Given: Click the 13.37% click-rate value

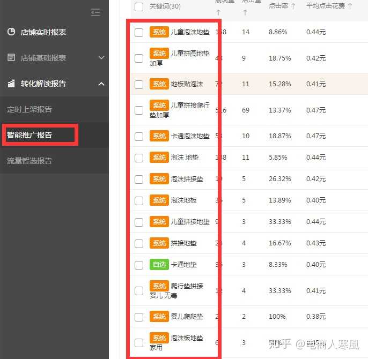Looking at the screenshot, I should pyautogui.click(x=280, y=110).
